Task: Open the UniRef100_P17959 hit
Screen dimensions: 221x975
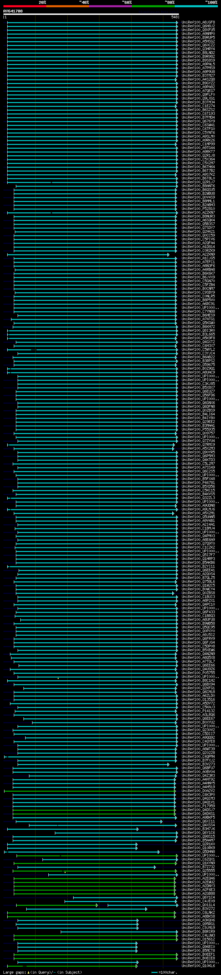Action: [x=198, y=806]
